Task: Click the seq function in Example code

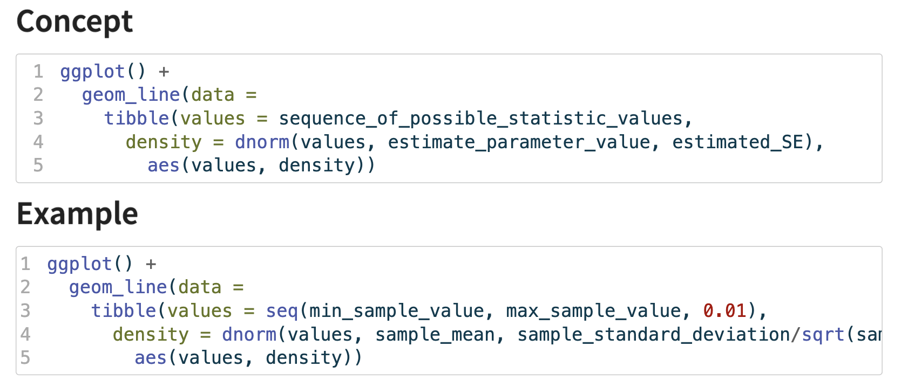Action: [x=282, y=311]
